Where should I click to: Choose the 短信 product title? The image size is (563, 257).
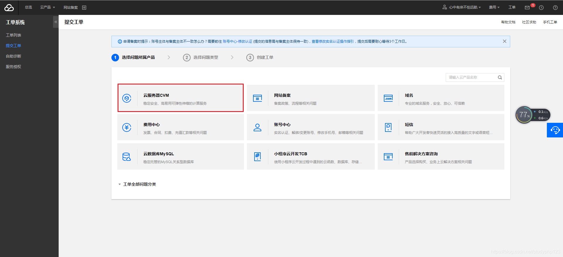coord(409,125)
